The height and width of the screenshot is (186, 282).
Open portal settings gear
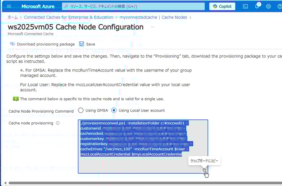(x=268, y=6)
